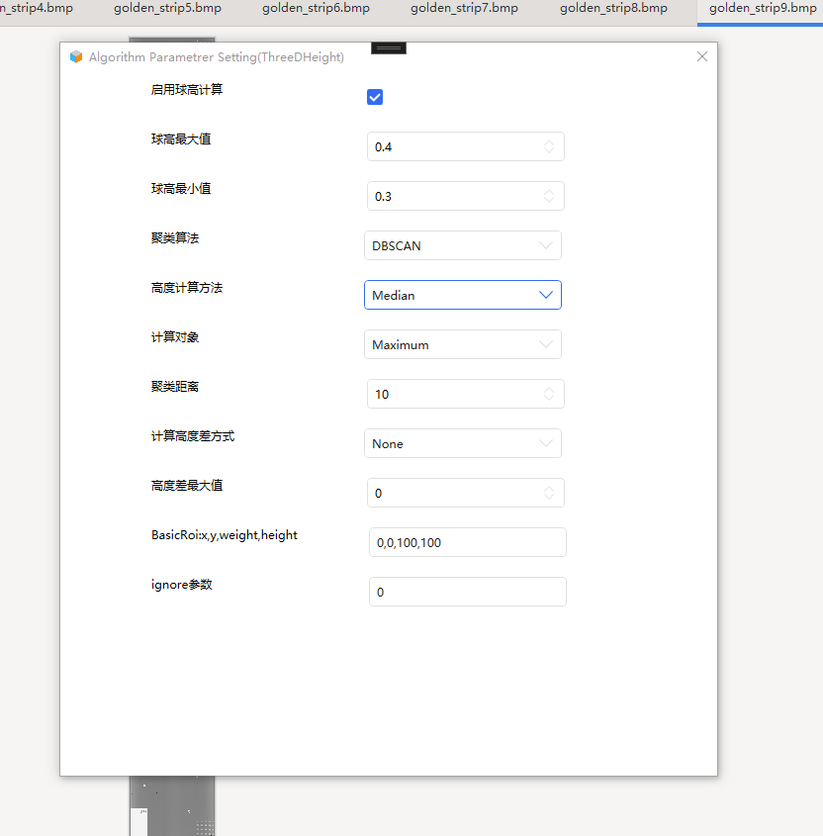The image size is (823, 836).
Task: Click the strip image below the dialog
Action: point(172,805)
